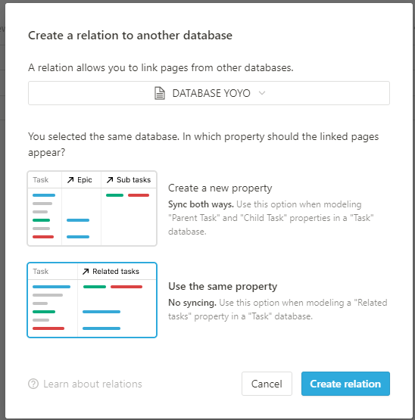The height and width of the screenshot is (420, 415).
Task: Click the Sub tasks column header in preview
Action: tap(129, 180)
